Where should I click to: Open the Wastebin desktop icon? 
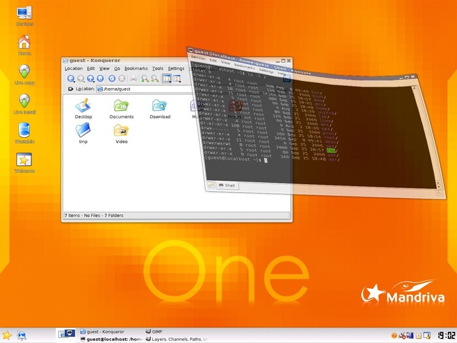click(25, 133)
